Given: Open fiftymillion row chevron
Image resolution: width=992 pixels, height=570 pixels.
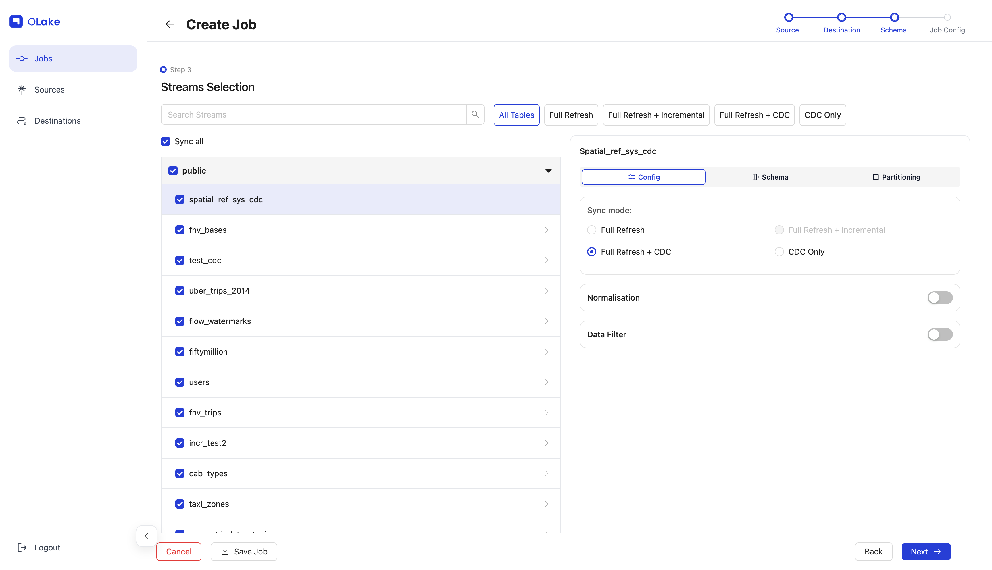Looking at the screenshot, I should pyautogui.click(x=547, y=352).
